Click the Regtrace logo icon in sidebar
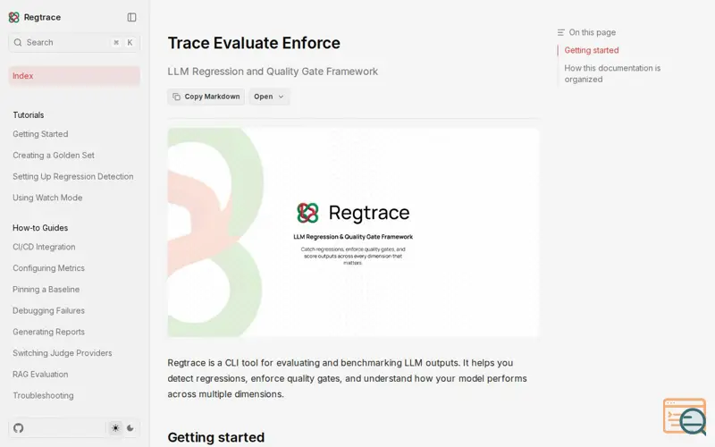The image size is (715, 447). (x=13, y=17)
